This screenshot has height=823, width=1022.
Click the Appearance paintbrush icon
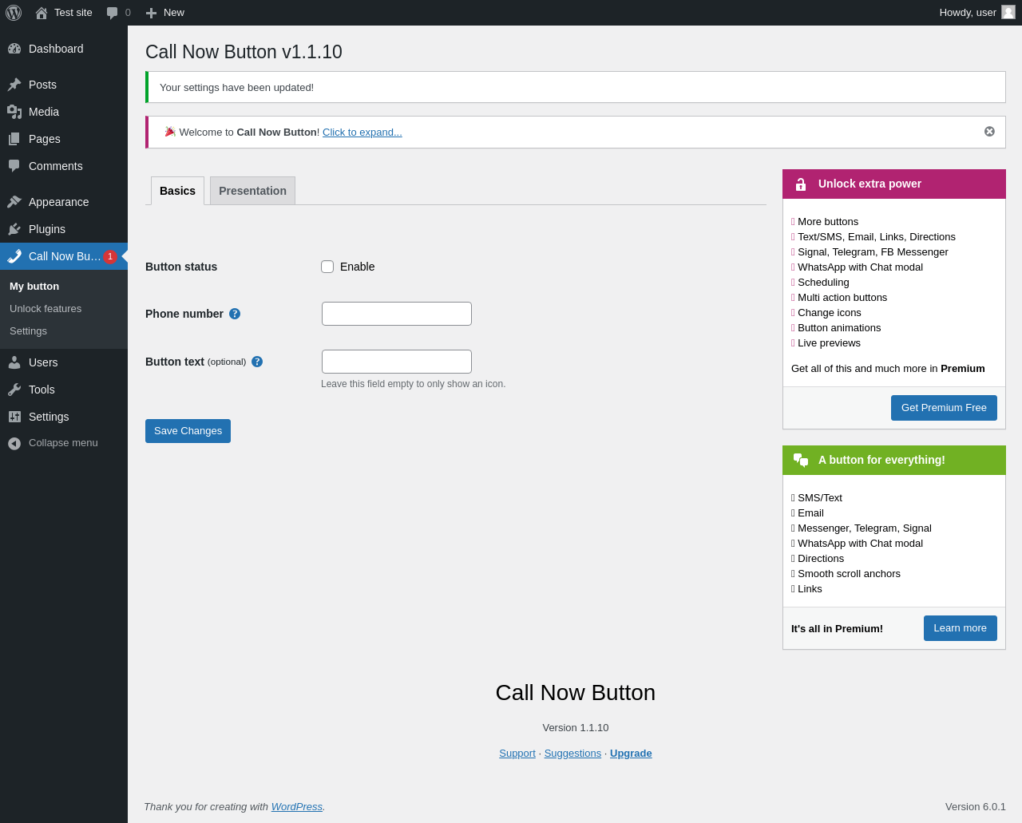(14, 202)
